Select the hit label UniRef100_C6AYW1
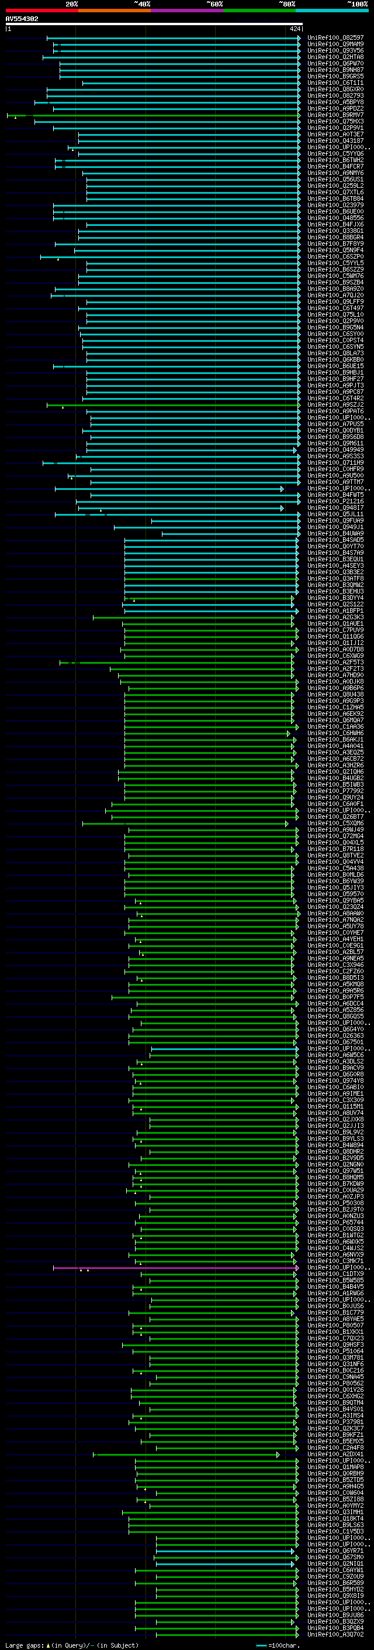This screenshot has width=374, height=1650. [335, 1570]
